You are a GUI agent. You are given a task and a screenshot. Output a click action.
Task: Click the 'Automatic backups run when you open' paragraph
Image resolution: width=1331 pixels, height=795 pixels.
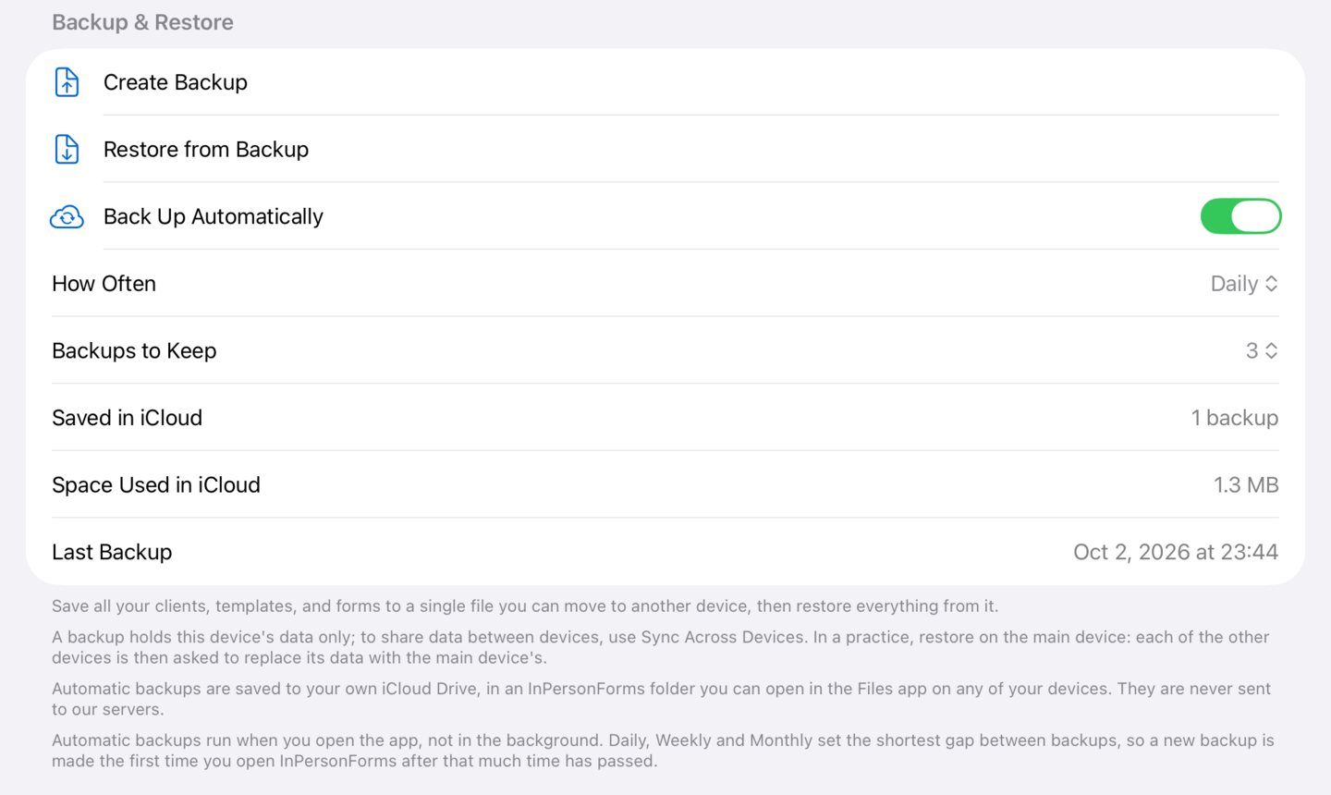[663, 751]
